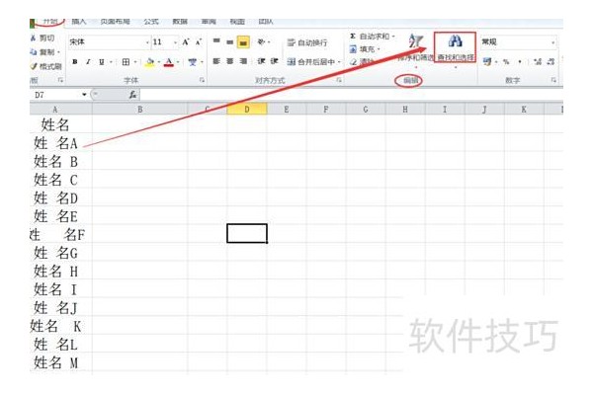593x395 pixels.
Task: Expand the font color dropdown arrow
Action: [178, 62]
